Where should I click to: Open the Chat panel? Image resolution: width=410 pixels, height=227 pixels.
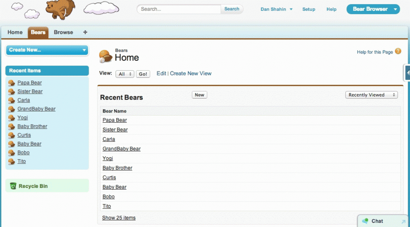(383, 221)
